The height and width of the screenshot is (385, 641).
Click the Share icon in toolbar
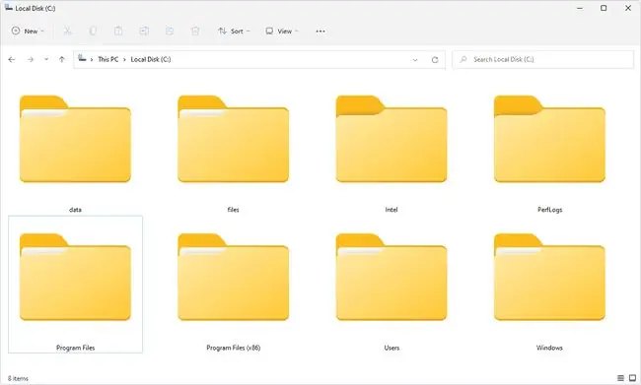click(x=170, y=32)
